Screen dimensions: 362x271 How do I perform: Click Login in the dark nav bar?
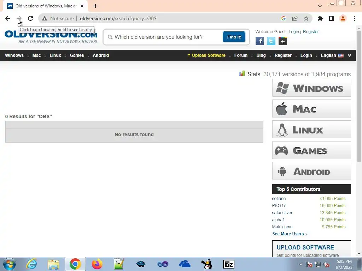306,55
